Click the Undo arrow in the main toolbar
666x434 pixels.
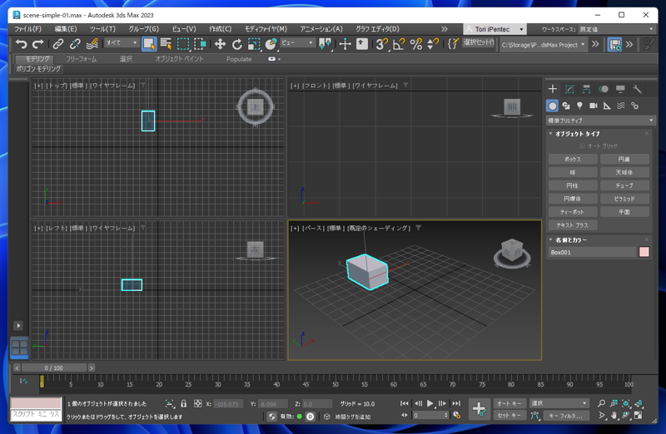pos(21,44)
